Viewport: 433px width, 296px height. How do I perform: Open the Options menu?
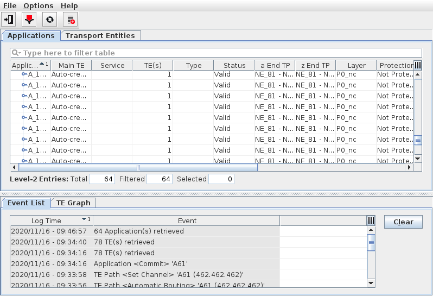[x=39, y=5]
